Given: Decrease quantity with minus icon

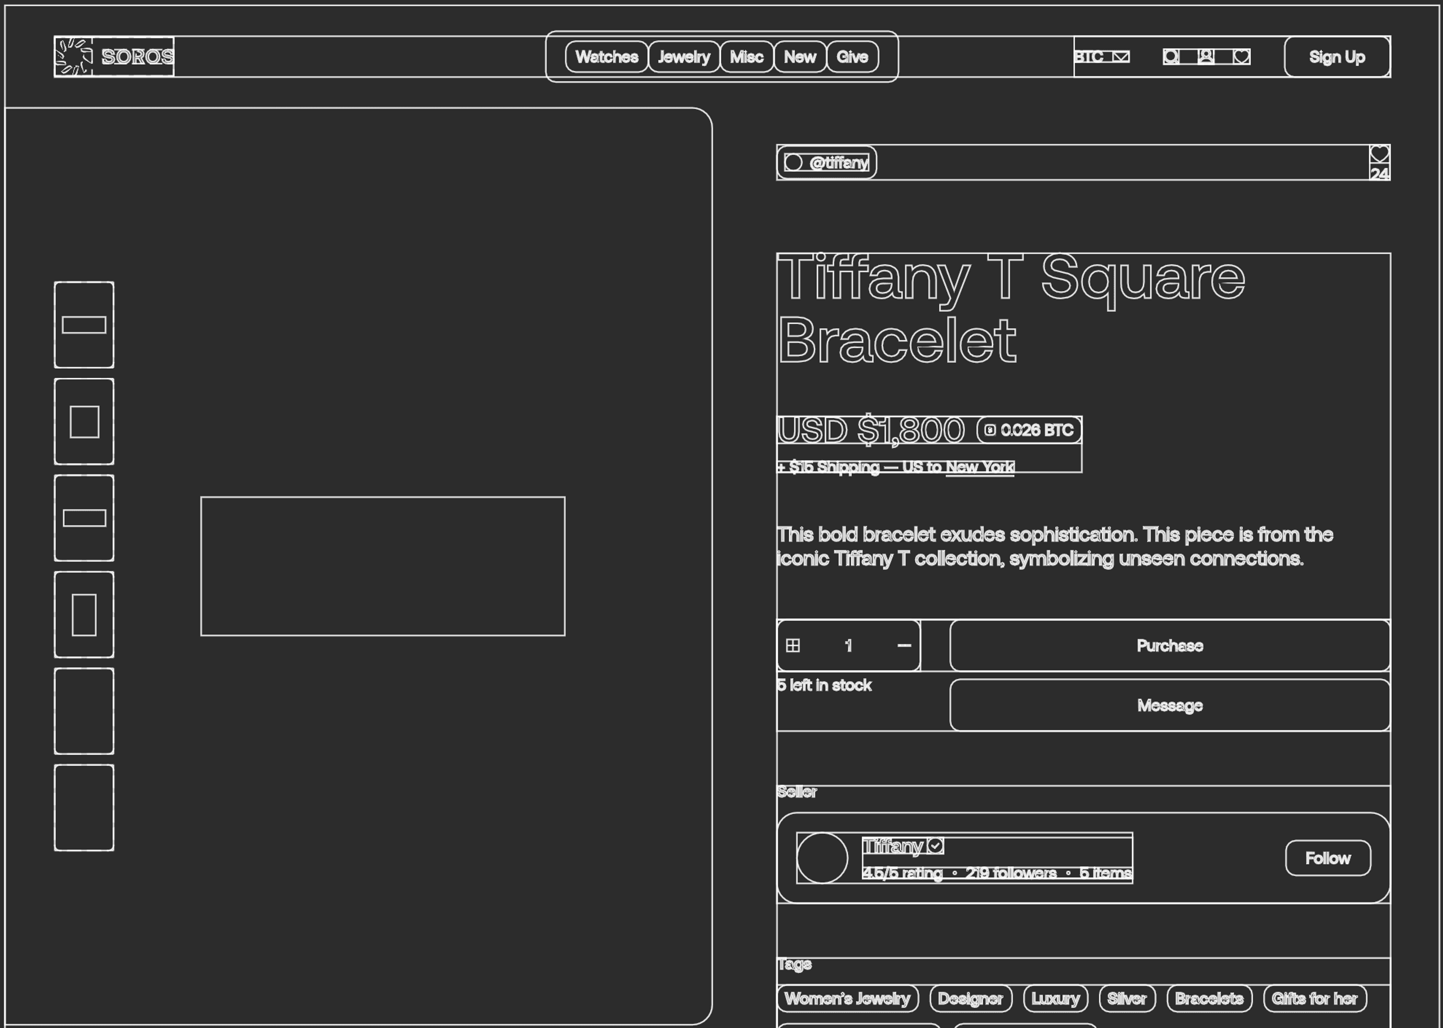Looking at the screenshot, I should 904,645.
